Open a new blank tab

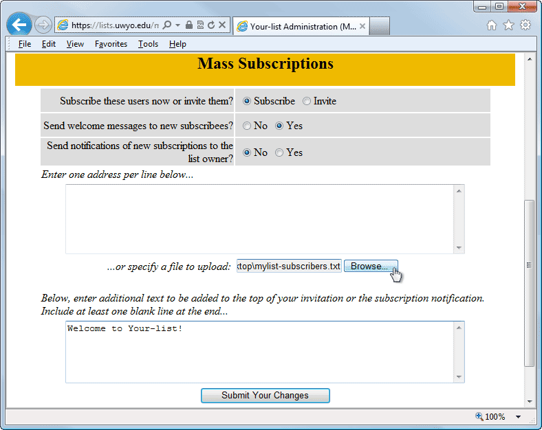pyautogui.click(x=380, y=26)
